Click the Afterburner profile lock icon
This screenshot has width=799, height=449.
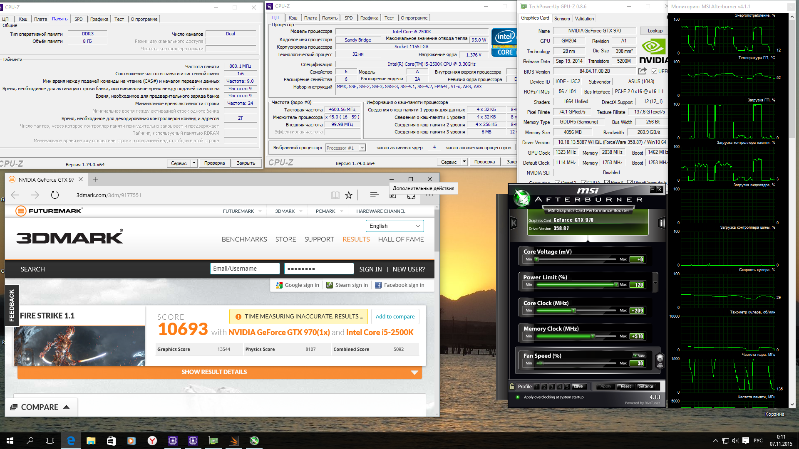[x=512, y=386]
